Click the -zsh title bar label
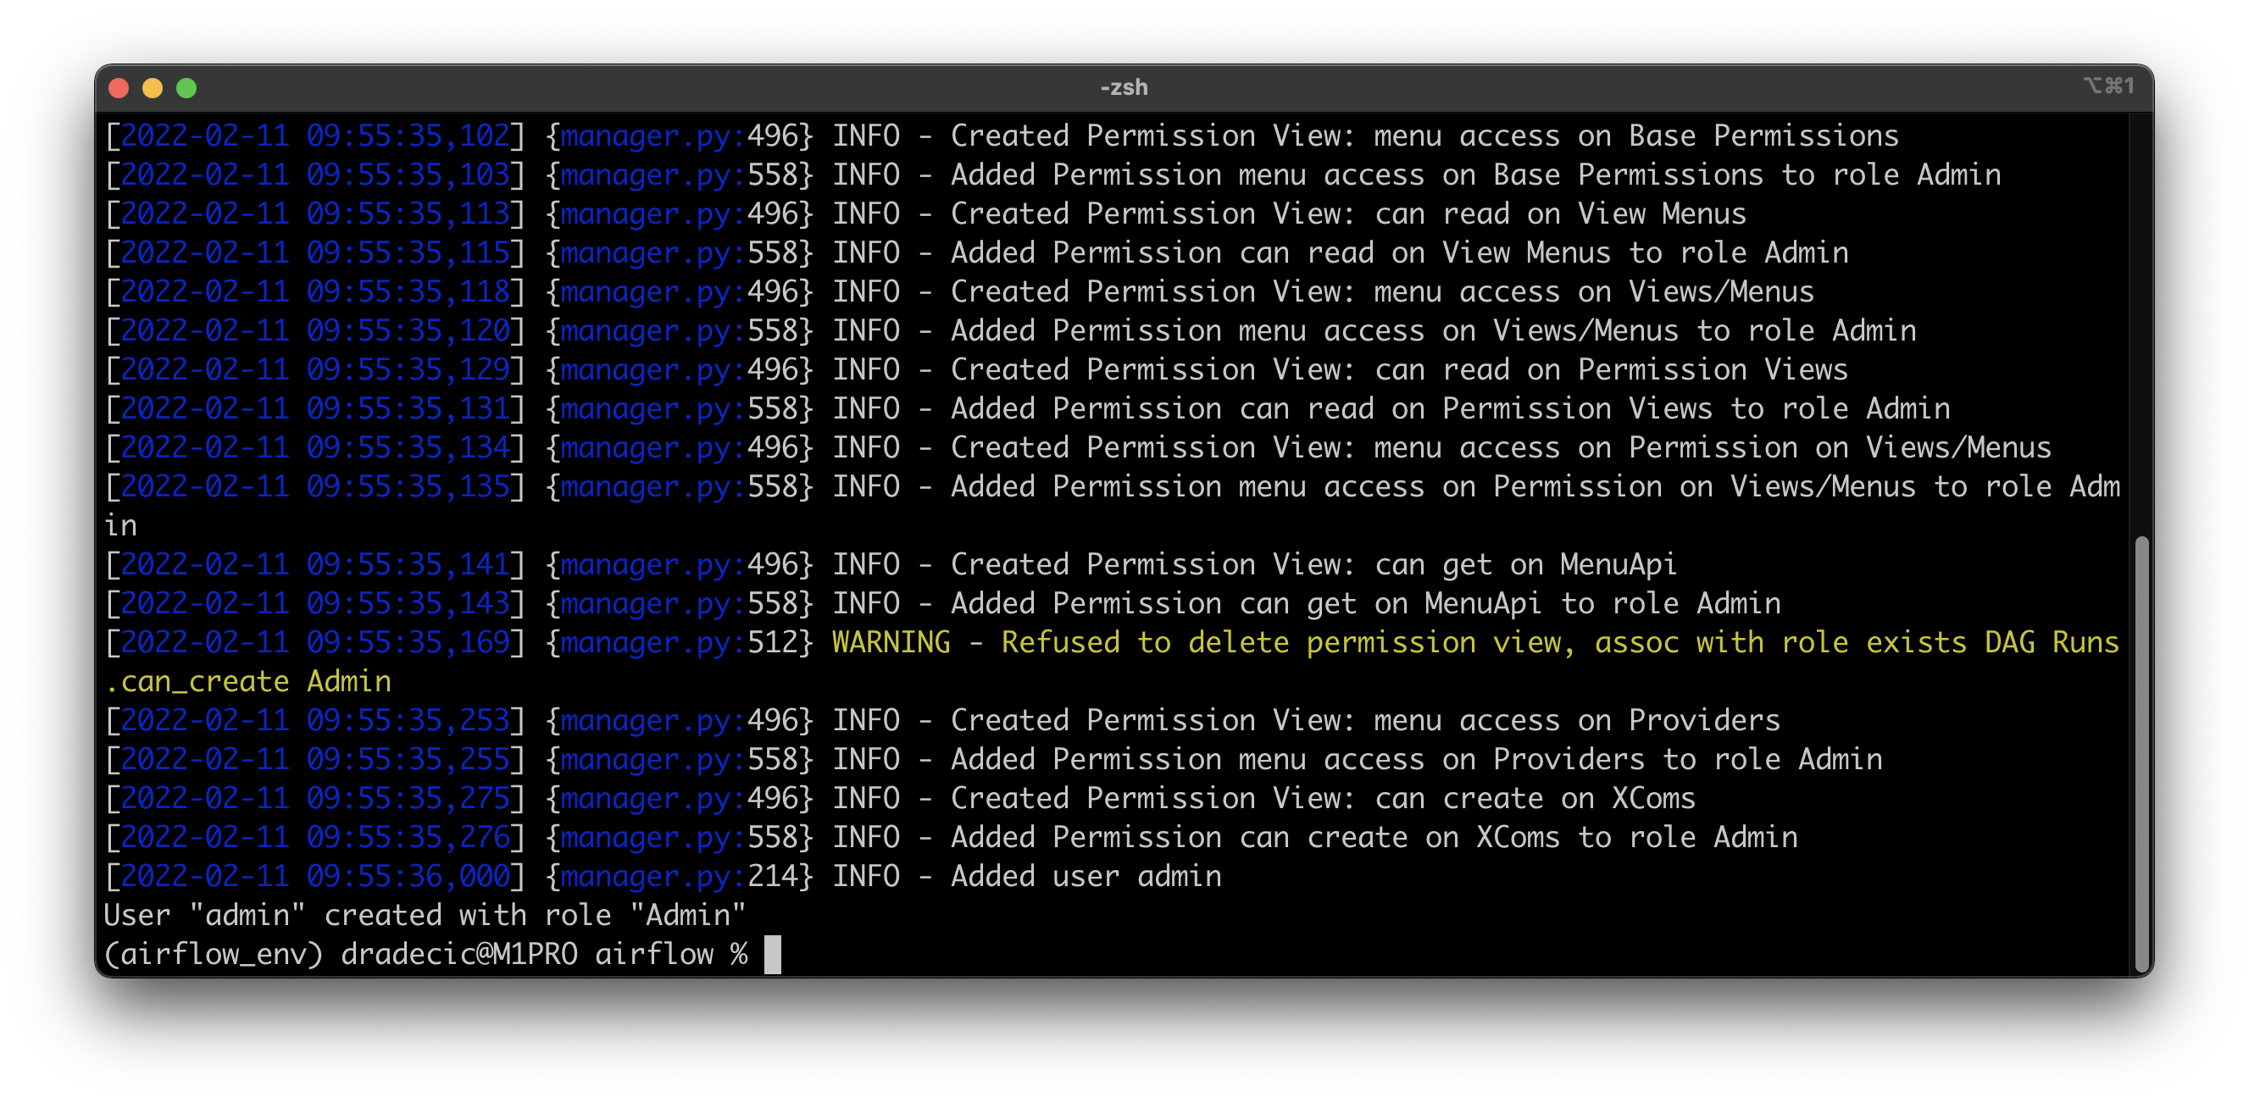 coord(1123,86)
